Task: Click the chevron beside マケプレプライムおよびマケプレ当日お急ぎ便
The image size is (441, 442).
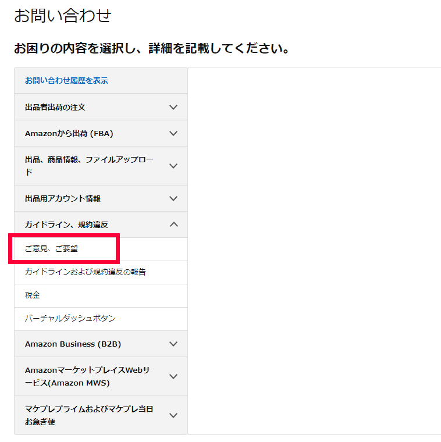Action: [x=173, y=415]
